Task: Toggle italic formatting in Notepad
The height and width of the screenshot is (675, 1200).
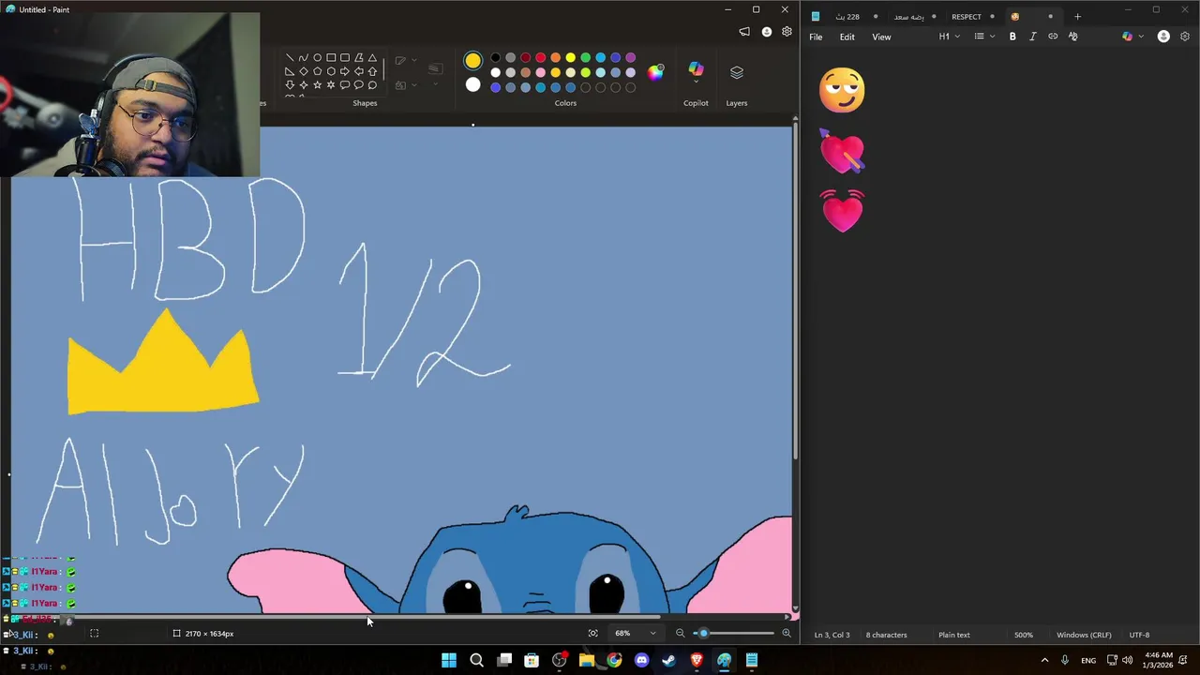Action: 1032,37
